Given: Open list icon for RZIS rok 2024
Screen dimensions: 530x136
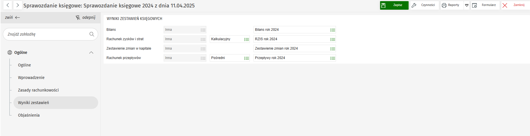Looking at the screenshot, I should (x=333, y=39).
